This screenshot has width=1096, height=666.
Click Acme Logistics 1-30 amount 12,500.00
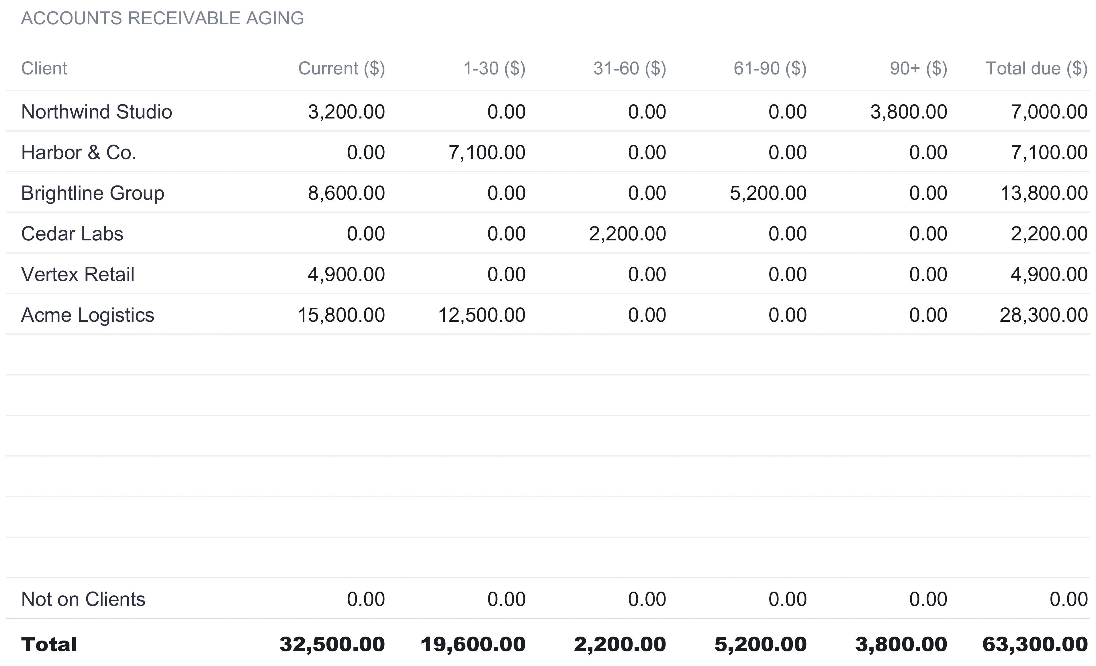482,315
